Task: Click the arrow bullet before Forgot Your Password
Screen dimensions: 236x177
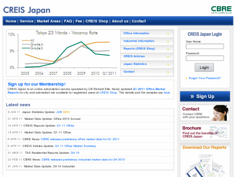Action: [186, 78]
